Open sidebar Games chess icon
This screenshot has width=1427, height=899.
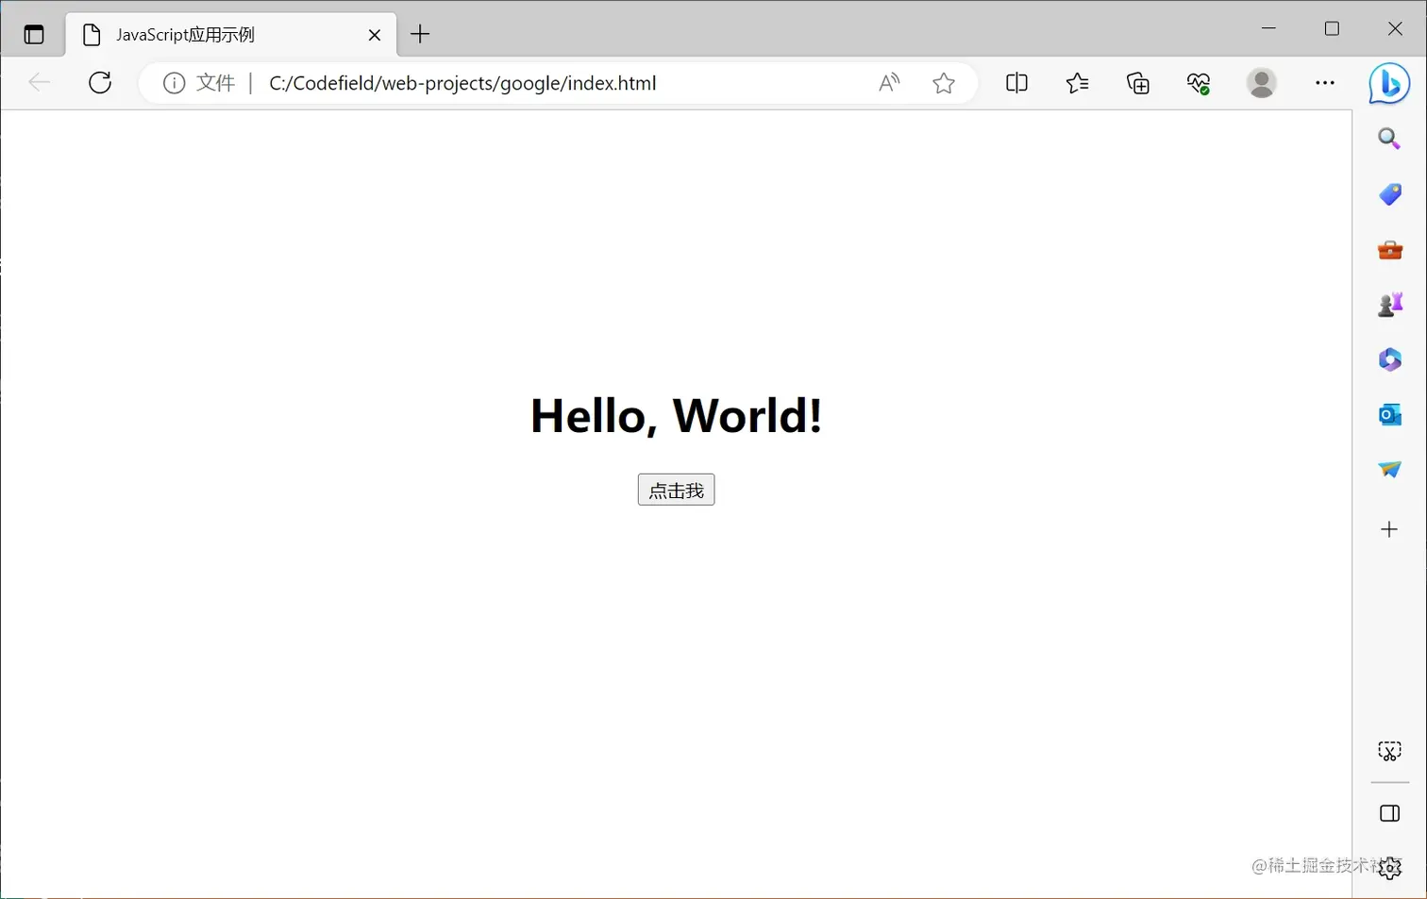pyautogui.click(x=1389, y=305)
